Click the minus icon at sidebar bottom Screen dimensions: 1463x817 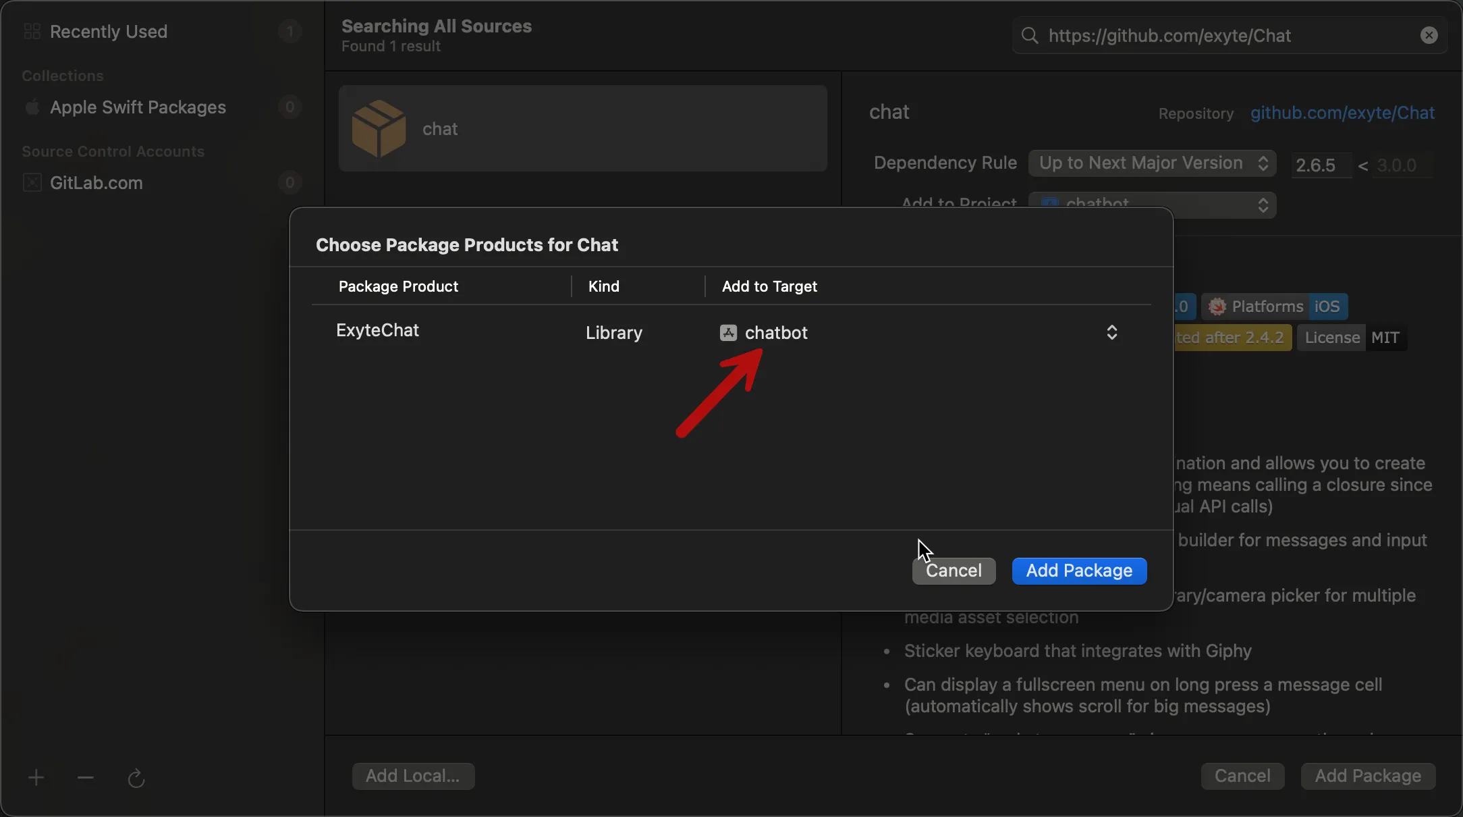pyautogui.click(x=86, y=778)
